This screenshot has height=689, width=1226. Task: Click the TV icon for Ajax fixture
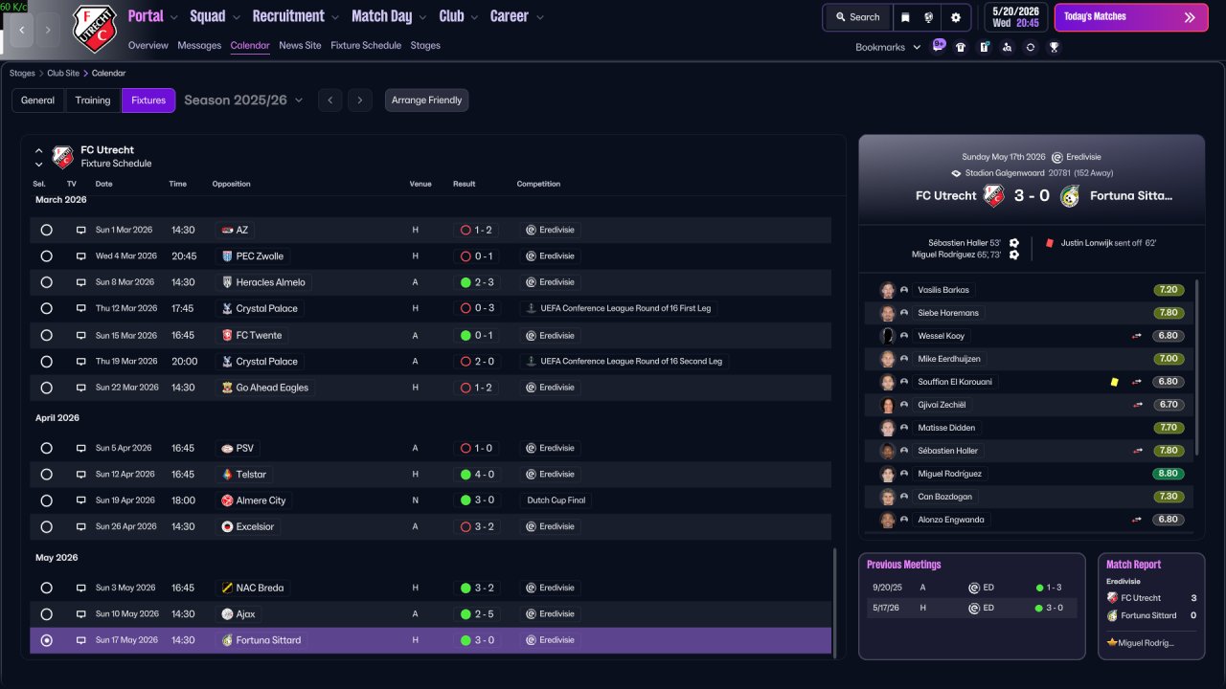pyautogui.click(x=81, y=614)
